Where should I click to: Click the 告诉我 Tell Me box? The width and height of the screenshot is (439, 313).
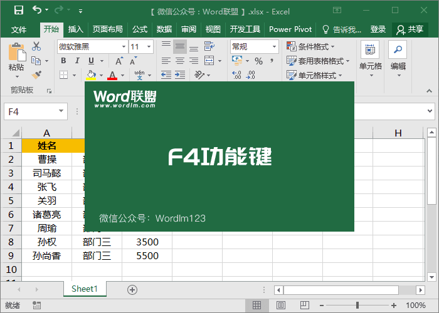[x=342, y=29]
